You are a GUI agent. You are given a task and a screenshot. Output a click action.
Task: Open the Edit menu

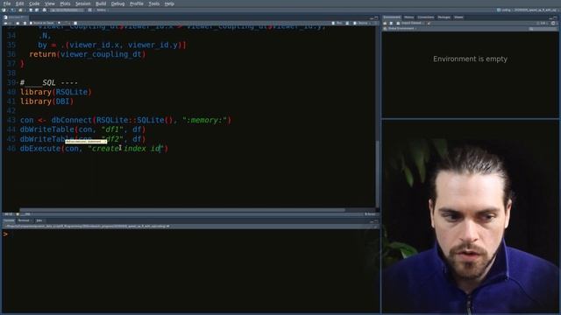(x=19, y=3)
